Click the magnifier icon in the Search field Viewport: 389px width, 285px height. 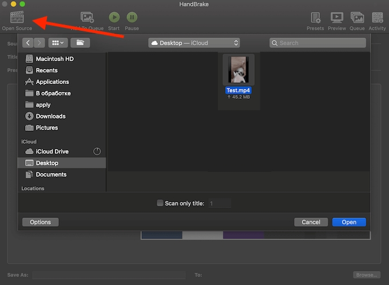tap(275, 43)
